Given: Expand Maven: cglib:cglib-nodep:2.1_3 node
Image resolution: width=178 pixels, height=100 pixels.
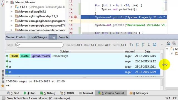Looking at the screenshot, I should (x=11, y=16).
